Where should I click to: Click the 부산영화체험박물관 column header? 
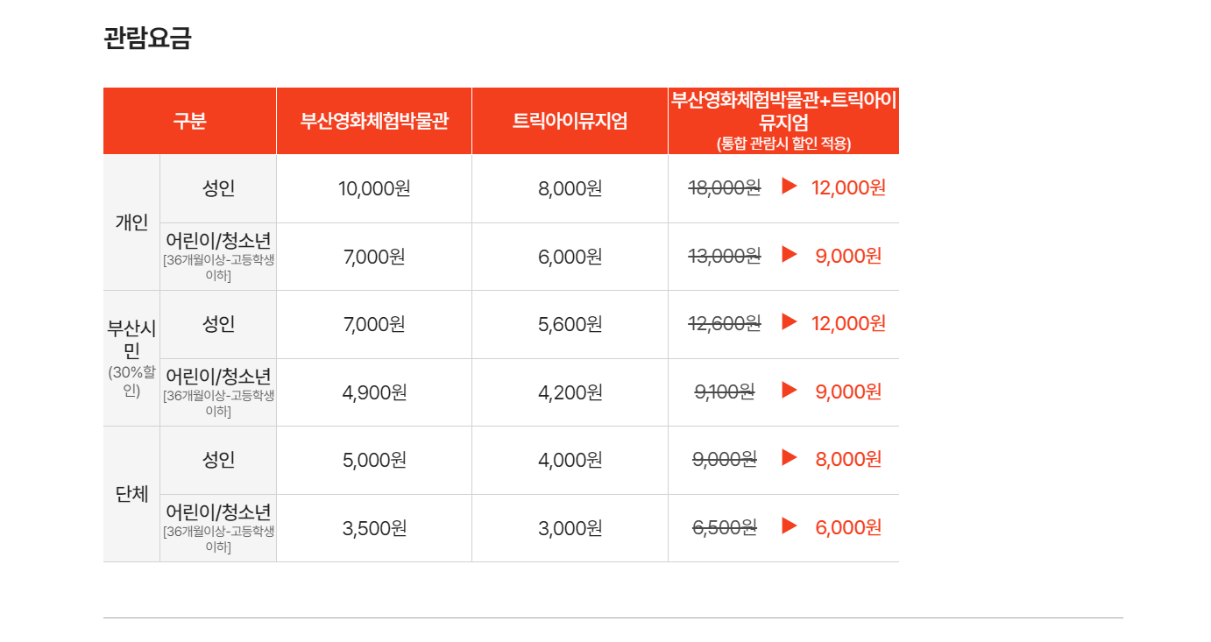pos(374,121)
